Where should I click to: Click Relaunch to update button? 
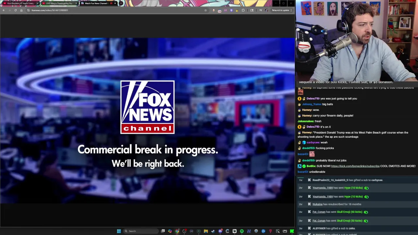tap(281, 10)
